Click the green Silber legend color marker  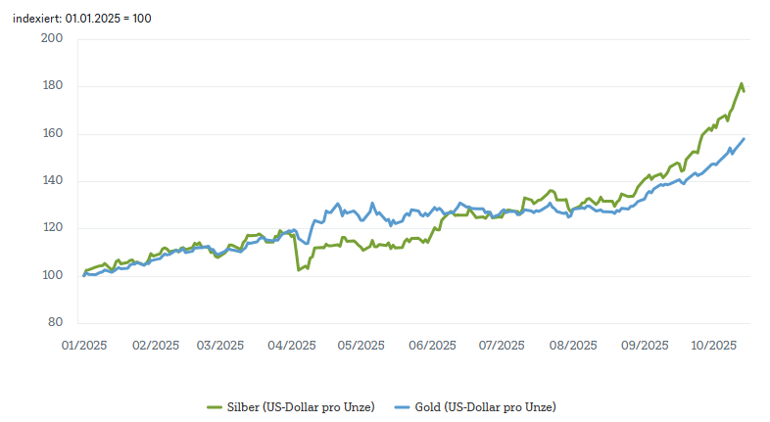[x=215, y=406]
